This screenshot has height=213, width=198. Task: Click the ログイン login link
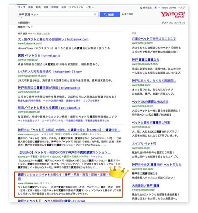pyautogui.click(x=180, y=23)
